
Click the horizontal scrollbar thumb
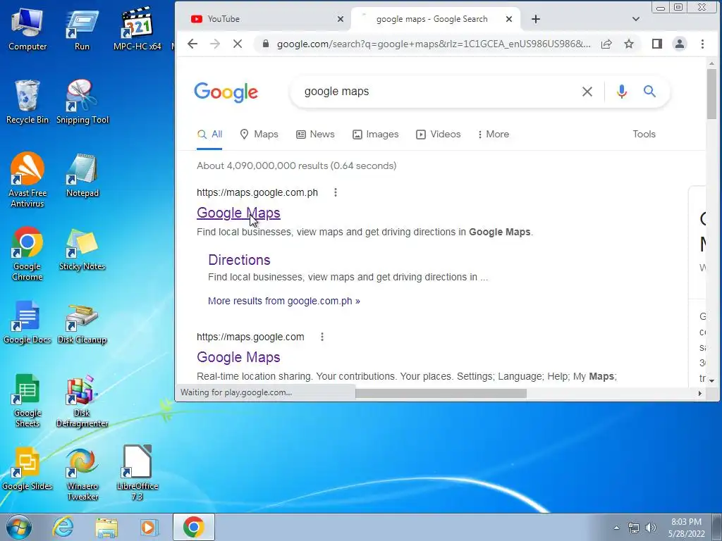point(441,393)
